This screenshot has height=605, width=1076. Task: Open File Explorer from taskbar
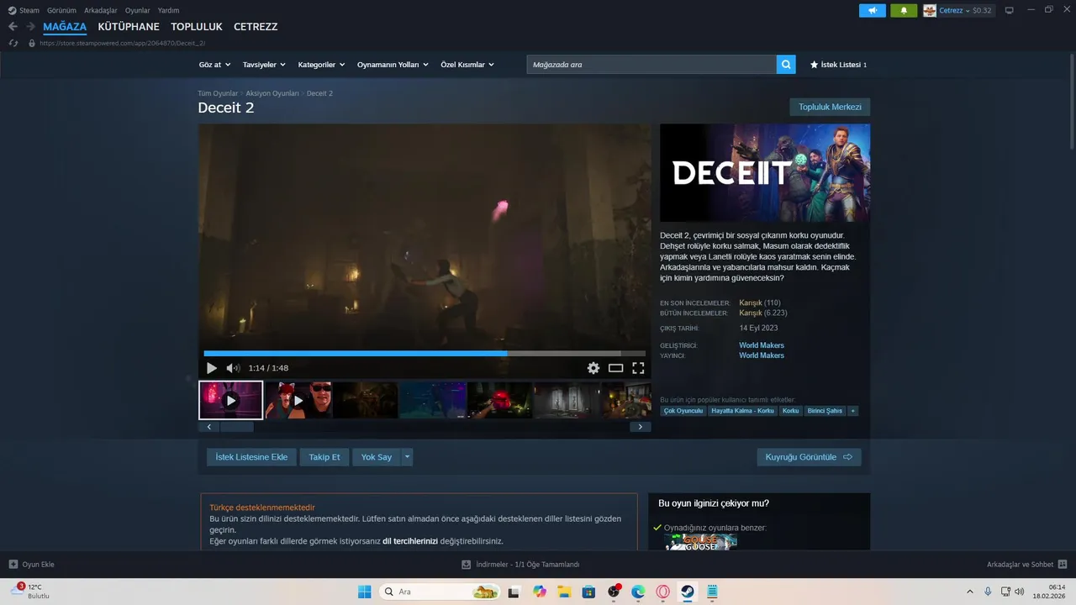[564, 592]
